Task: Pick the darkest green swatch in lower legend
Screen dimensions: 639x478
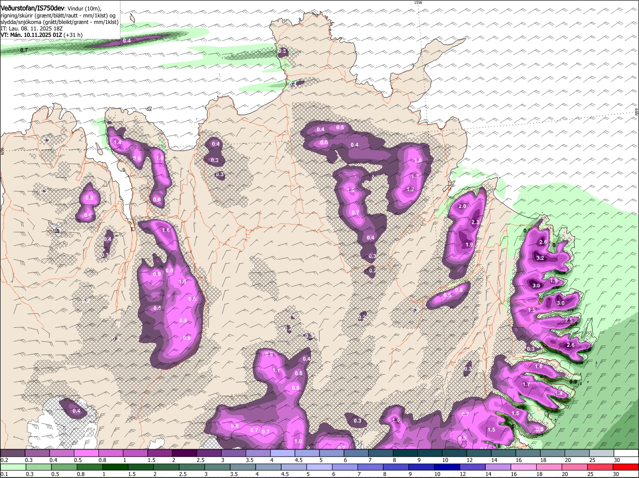Action: pos(115,467)
